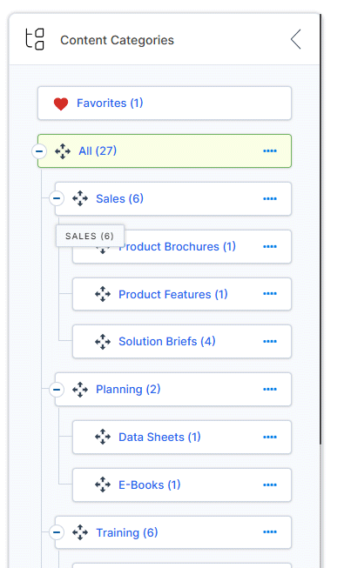This screenshot has height=568, width=344.
Task: Click the move handle icon for All
Action: [x=63, y=151]
